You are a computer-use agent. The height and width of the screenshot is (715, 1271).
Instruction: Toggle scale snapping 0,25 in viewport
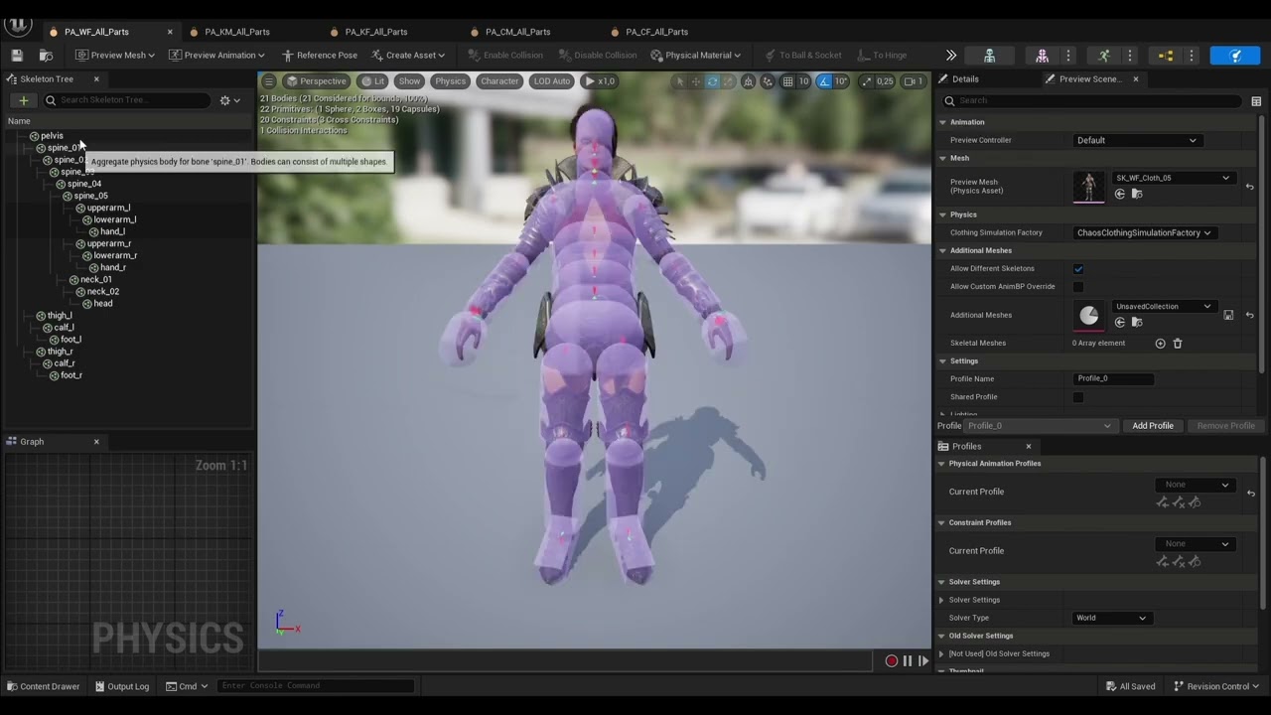tap(867, 81)
